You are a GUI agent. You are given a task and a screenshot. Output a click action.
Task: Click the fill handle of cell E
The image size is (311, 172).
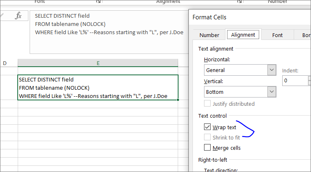tap(178, 100)
